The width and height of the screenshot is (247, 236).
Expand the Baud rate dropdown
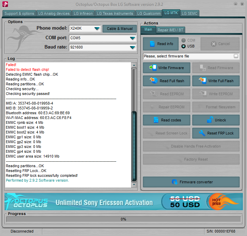pyautogui.click(x=132, y=47)
